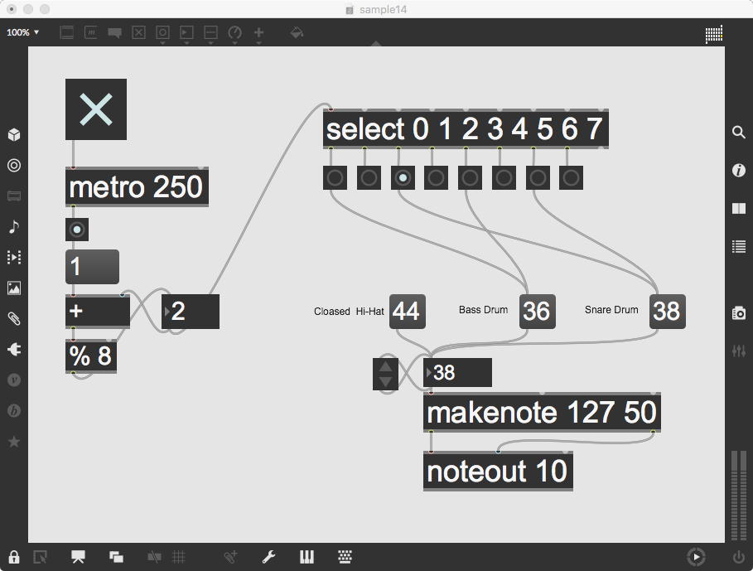Open the concentric-circle targets icon in left sidebar
Viewport: 753px width, 571px height.
14,165
